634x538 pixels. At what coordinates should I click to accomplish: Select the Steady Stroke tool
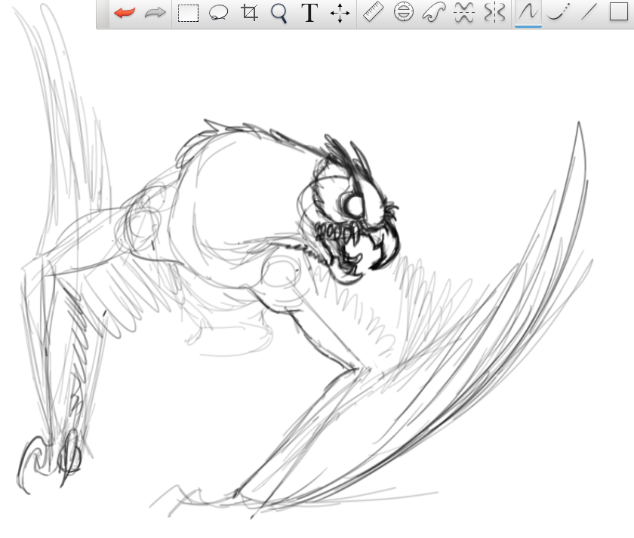click(528, 12)
